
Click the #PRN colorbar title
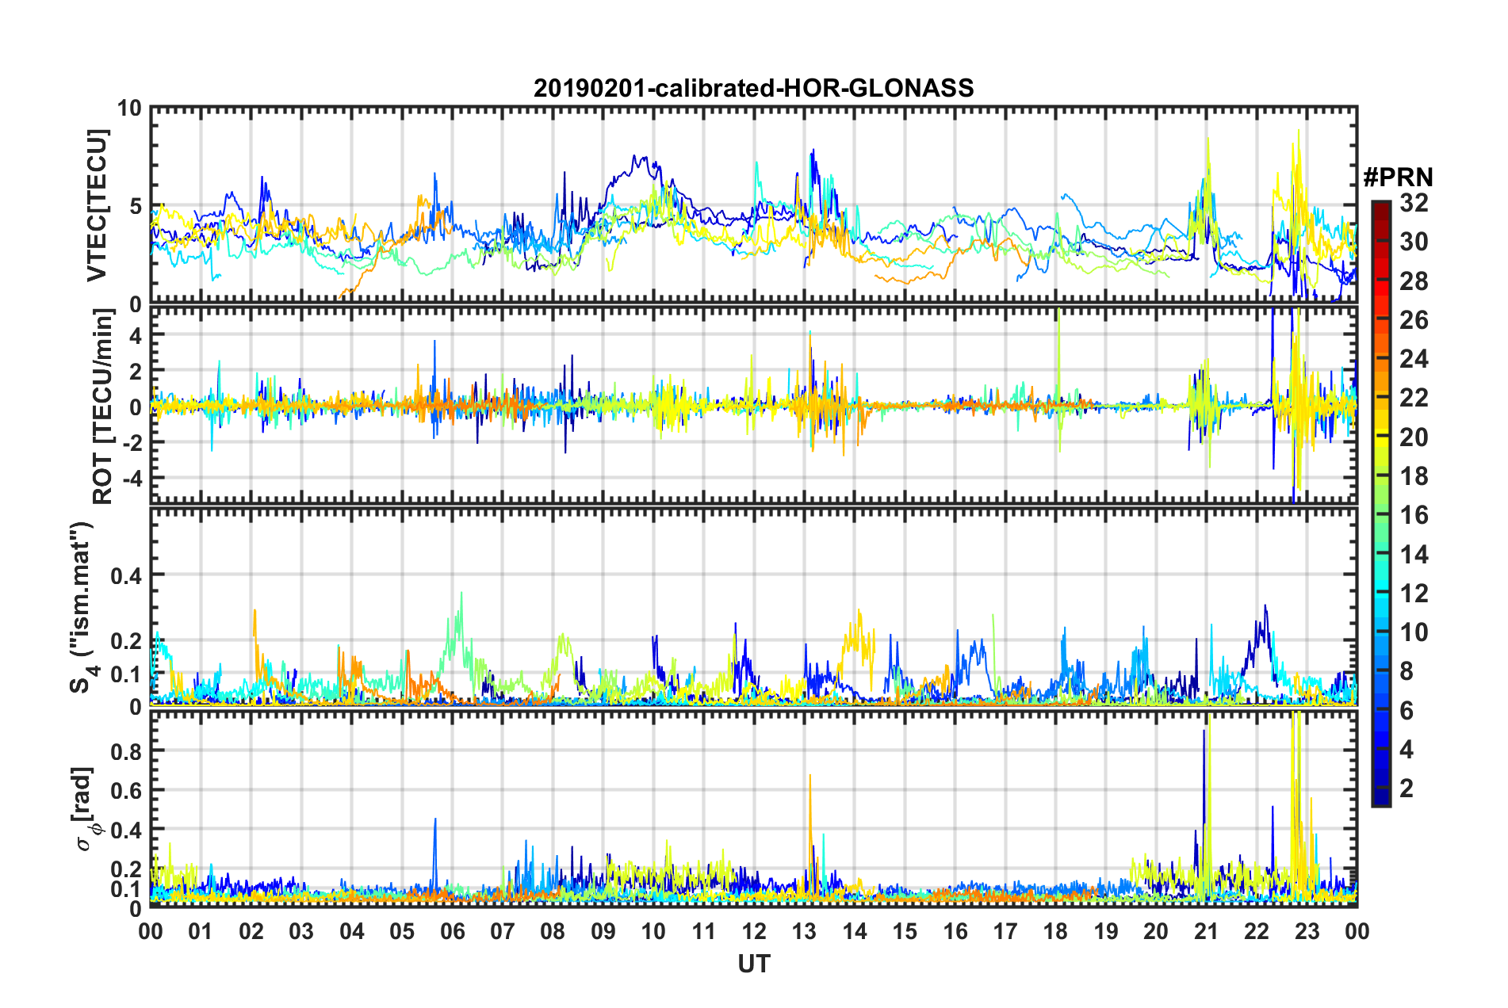[x=1398, y=178]
